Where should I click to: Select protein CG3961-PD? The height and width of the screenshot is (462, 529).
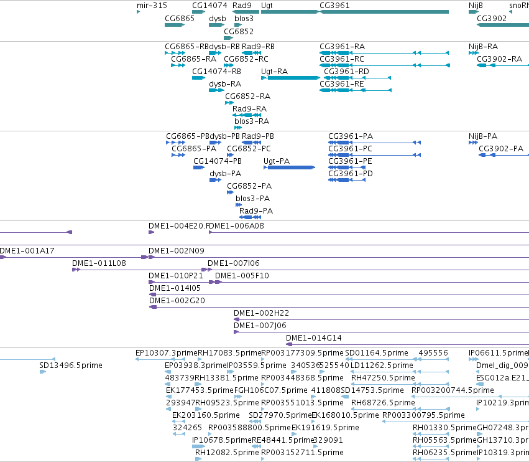(351, 174)
